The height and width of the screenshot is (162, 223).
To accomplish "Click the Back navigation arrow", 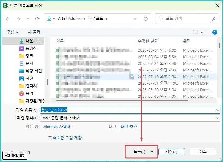I will 8,19.
